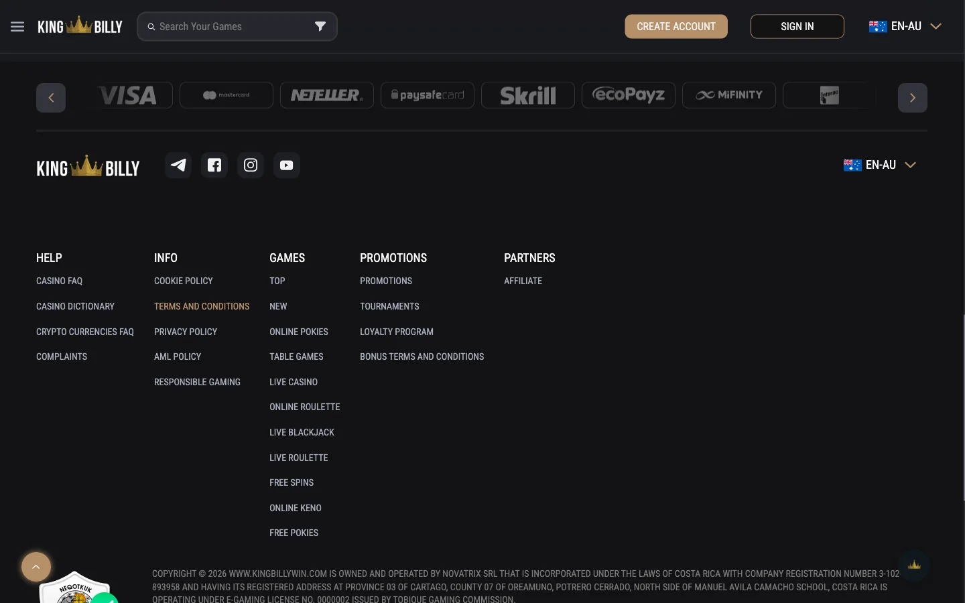Click the paysafecard payment logo
Viewport: 965px width, 603px height.
click(x=428, y=95)
